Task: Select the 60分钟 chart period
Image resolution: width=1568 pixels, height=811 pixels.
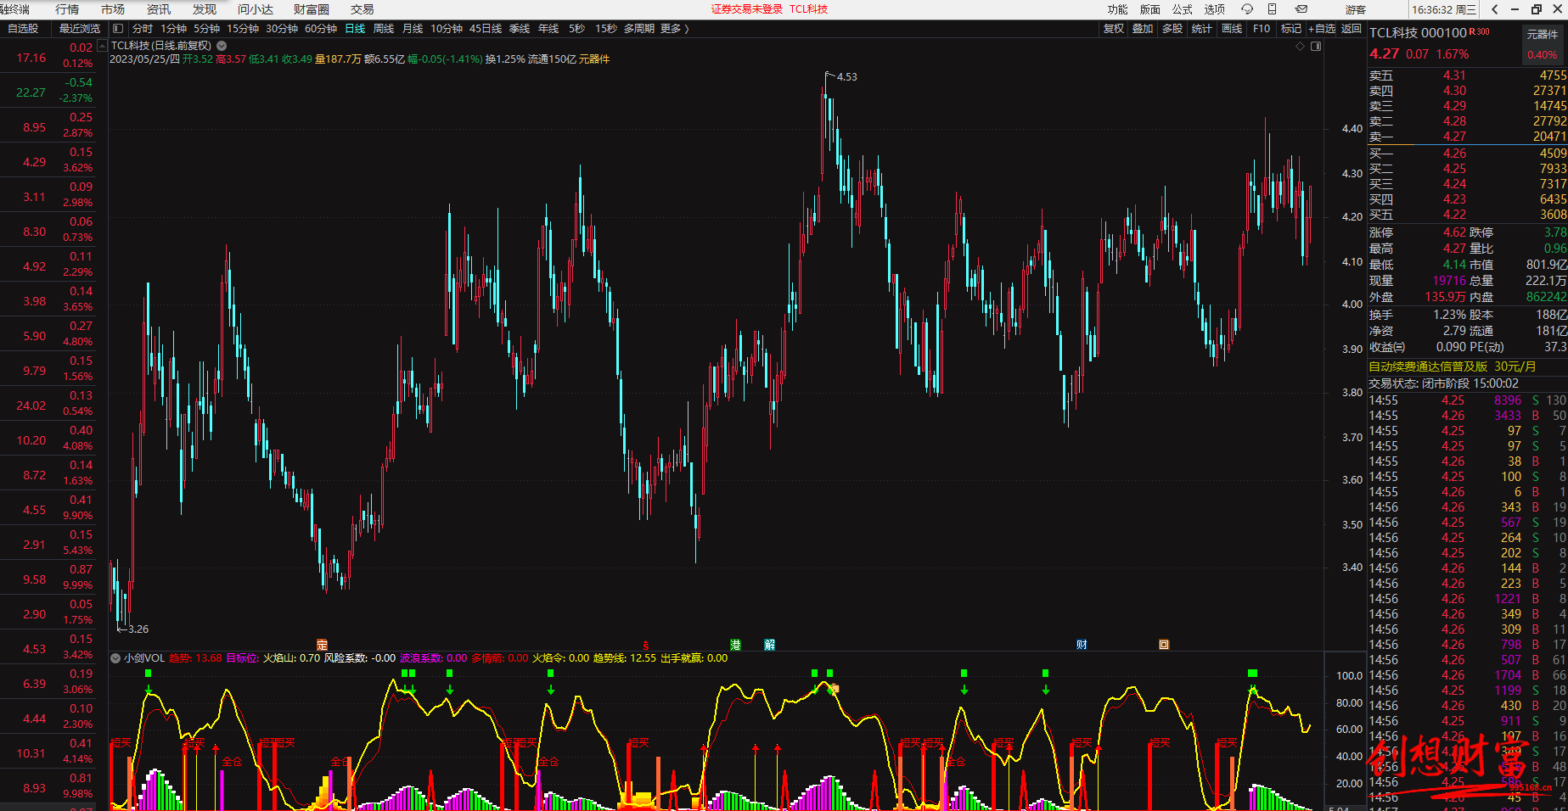Action: click(321, 29)
